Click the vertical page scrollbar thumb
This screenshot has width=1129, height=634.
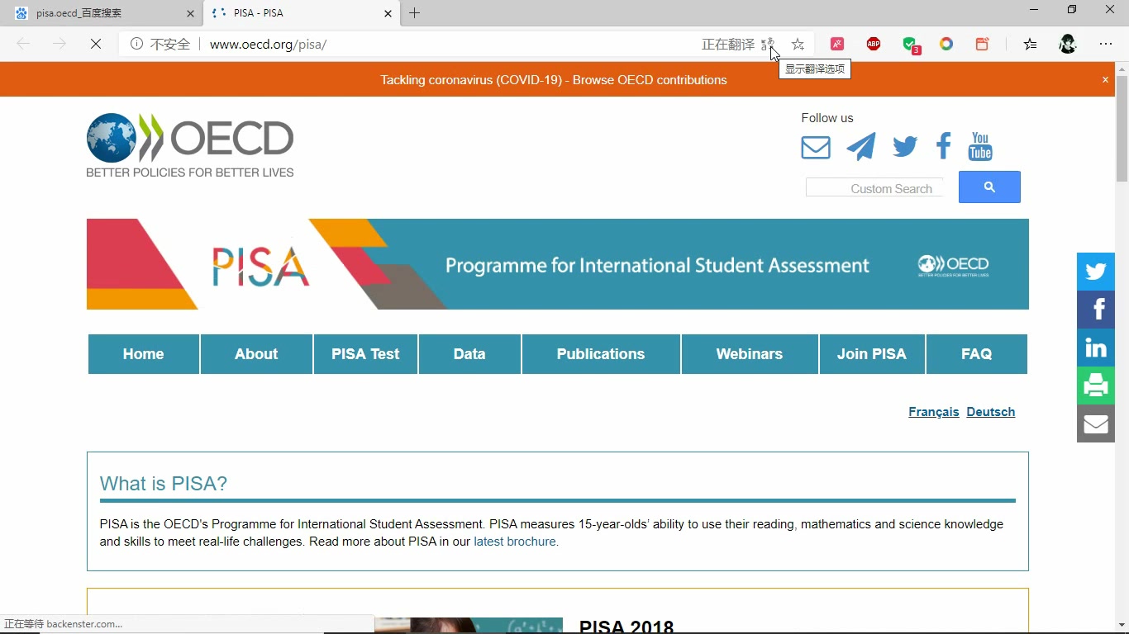[1122, 128]
